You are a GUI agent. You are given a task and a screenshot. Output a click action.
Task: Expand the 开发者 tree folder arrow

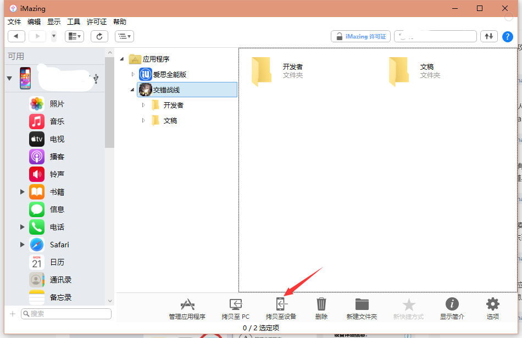click(143, 105)
